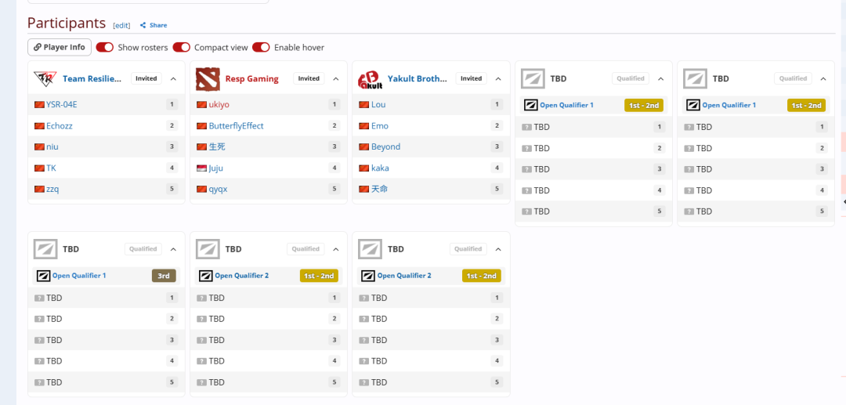Click Invited badge on Yakult Brothers card
The width and height of the screenshot is (846, 405).
(x=471, y=79)
